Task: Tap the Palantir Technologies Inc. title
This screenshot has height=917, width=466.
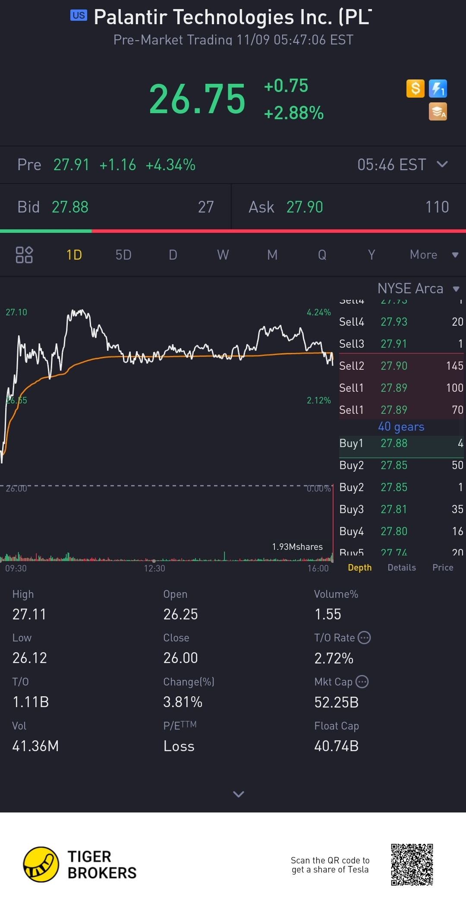Action: click(233, 17)
